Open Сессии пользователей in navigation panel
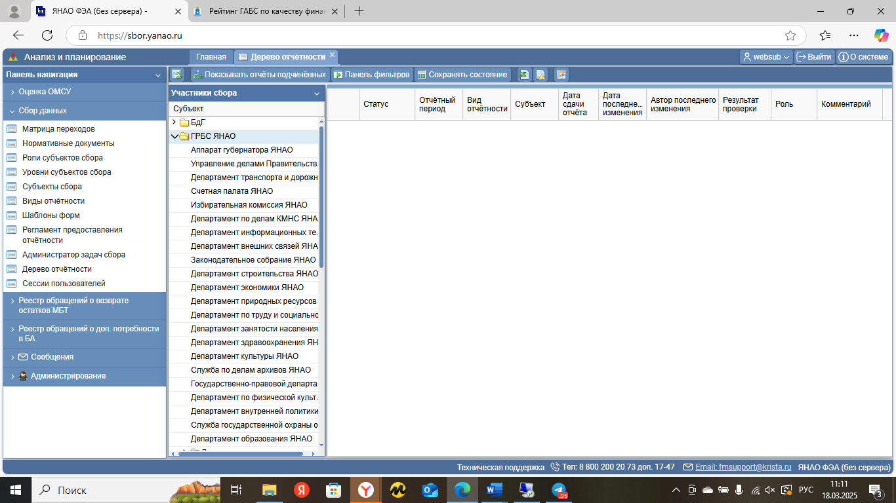 (x=64, y=284)
